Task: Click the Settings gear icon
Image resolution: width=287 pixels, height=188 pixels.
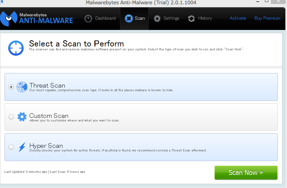Action: (x=157, y=18)
